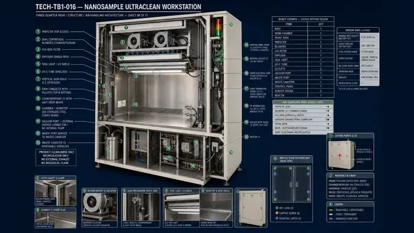Click callout badge beside Cable Separation label
The width and height of the screenshot is (414, 233).
246,89
